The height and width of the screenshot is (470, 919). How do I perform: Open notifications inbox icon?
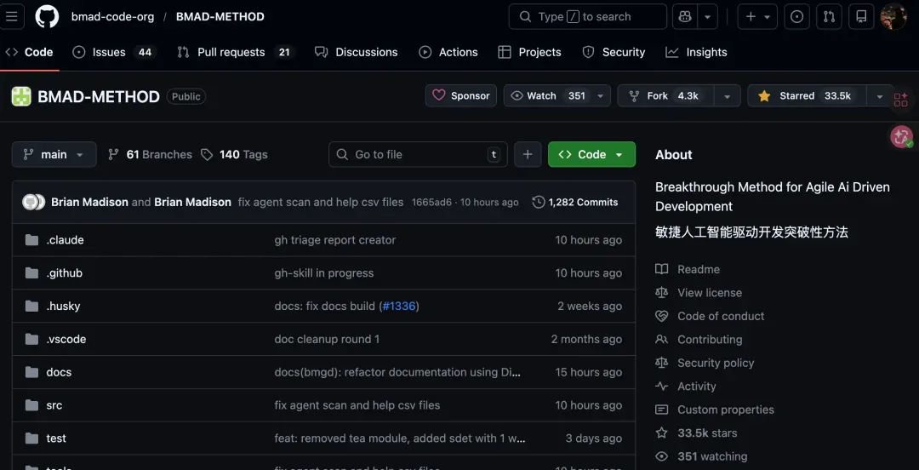coord(861,16)
